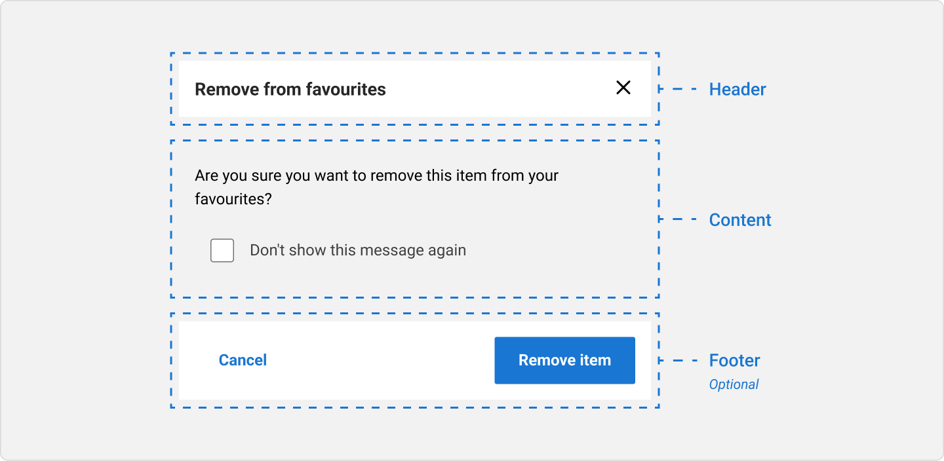Click the Header annotation label
This screenshot has height=461, width=944.
[737, 89]
